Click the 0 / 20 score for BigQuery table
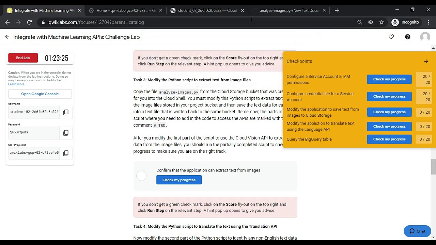The image size is (436, 245). [x=425, y=139]
